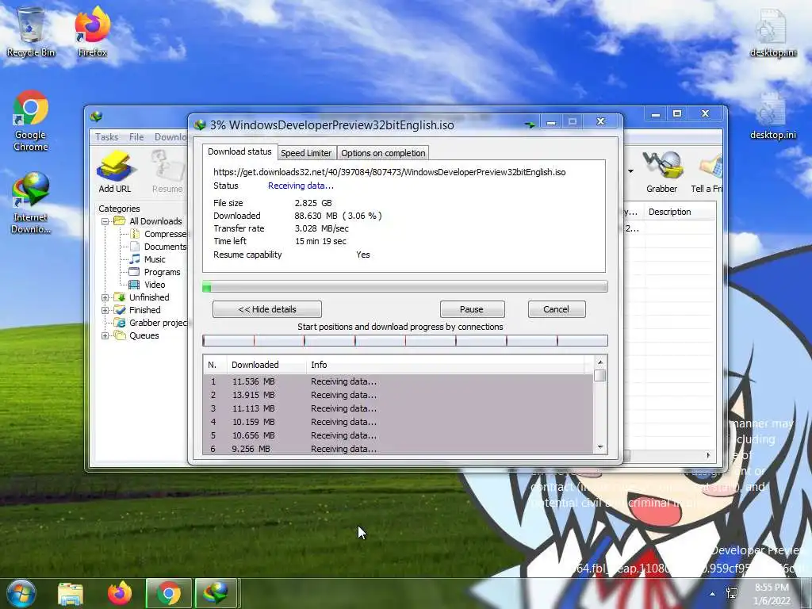Click the overall download progress bar
Viewport: 812px width, 609px height.
point(405,287)
